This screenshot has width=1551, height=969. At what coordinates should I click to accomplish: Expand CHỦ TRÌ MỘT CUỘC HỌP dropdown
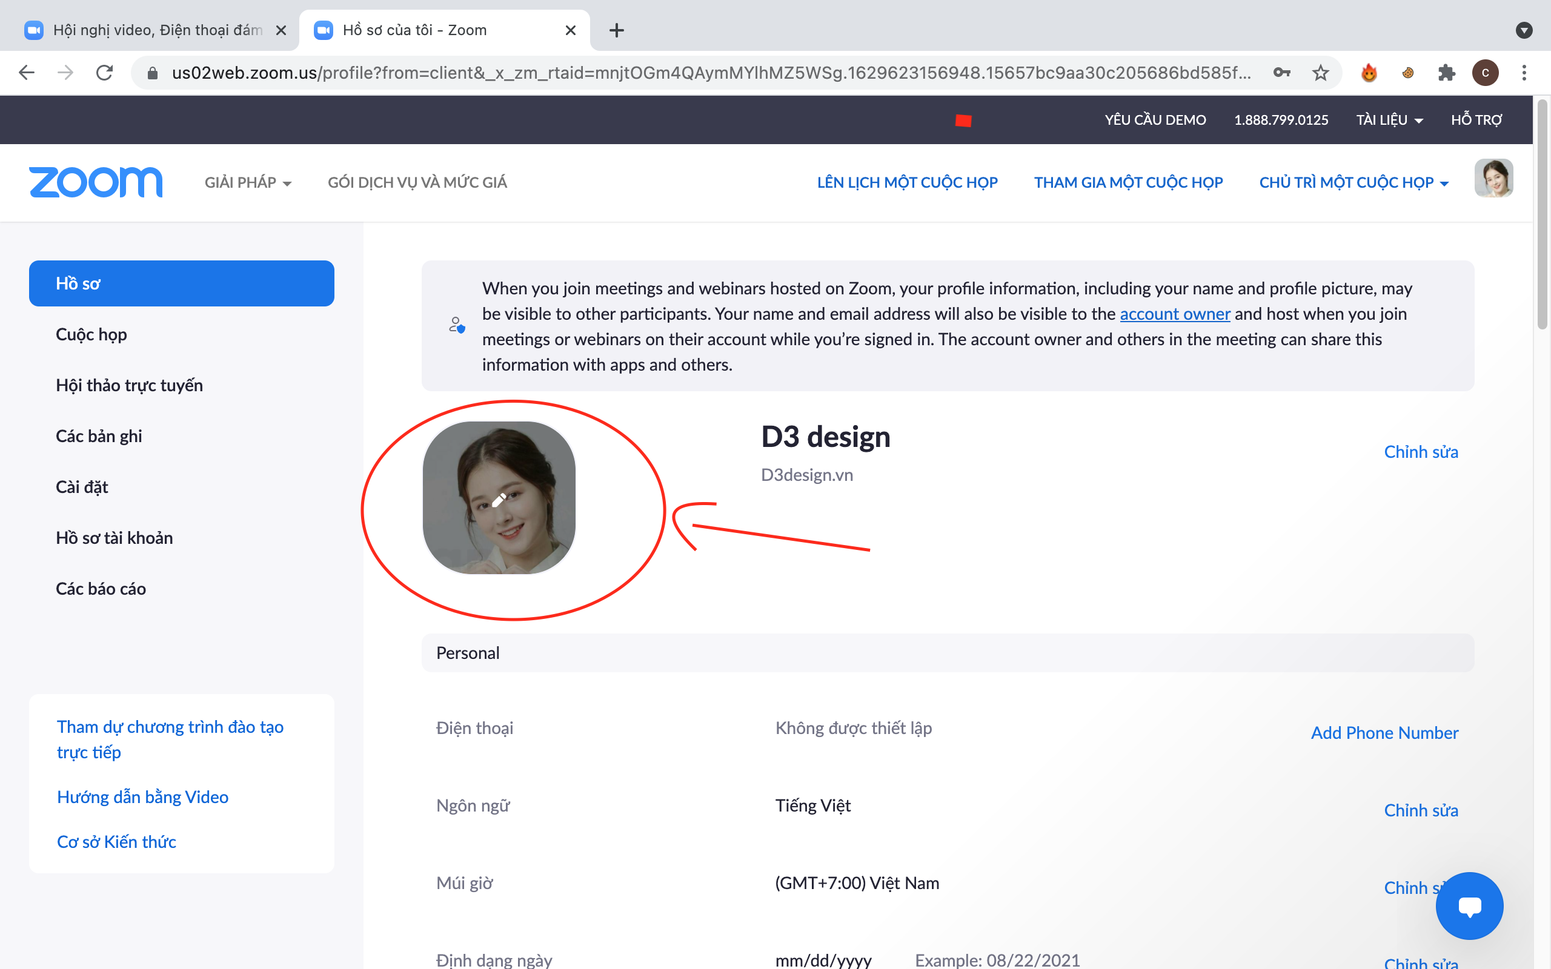click(1353, 183)
